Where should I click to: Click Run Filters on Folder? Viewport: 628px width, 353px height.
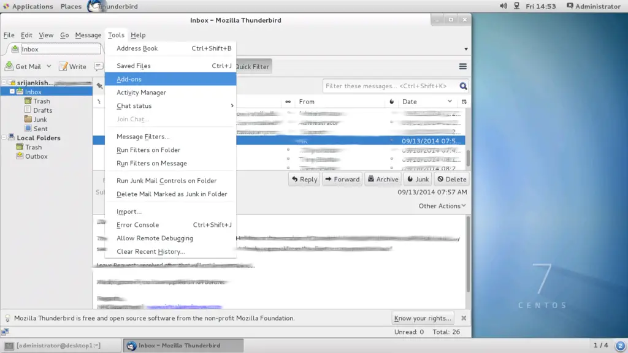point(170,150)
